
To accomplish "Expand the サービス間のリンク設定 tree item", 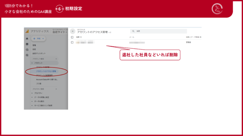I will [x=32, y=105].
